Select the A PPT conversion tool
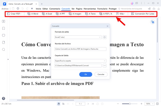Screen dimensions: 161x106 pyautogui.click(x=60, y=14)
